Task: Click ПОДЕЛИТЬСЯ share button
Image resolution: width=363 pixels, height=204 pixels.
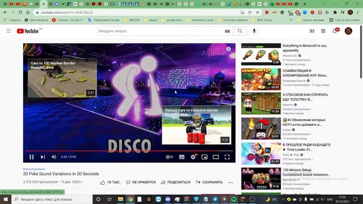Action: [176, 182]
